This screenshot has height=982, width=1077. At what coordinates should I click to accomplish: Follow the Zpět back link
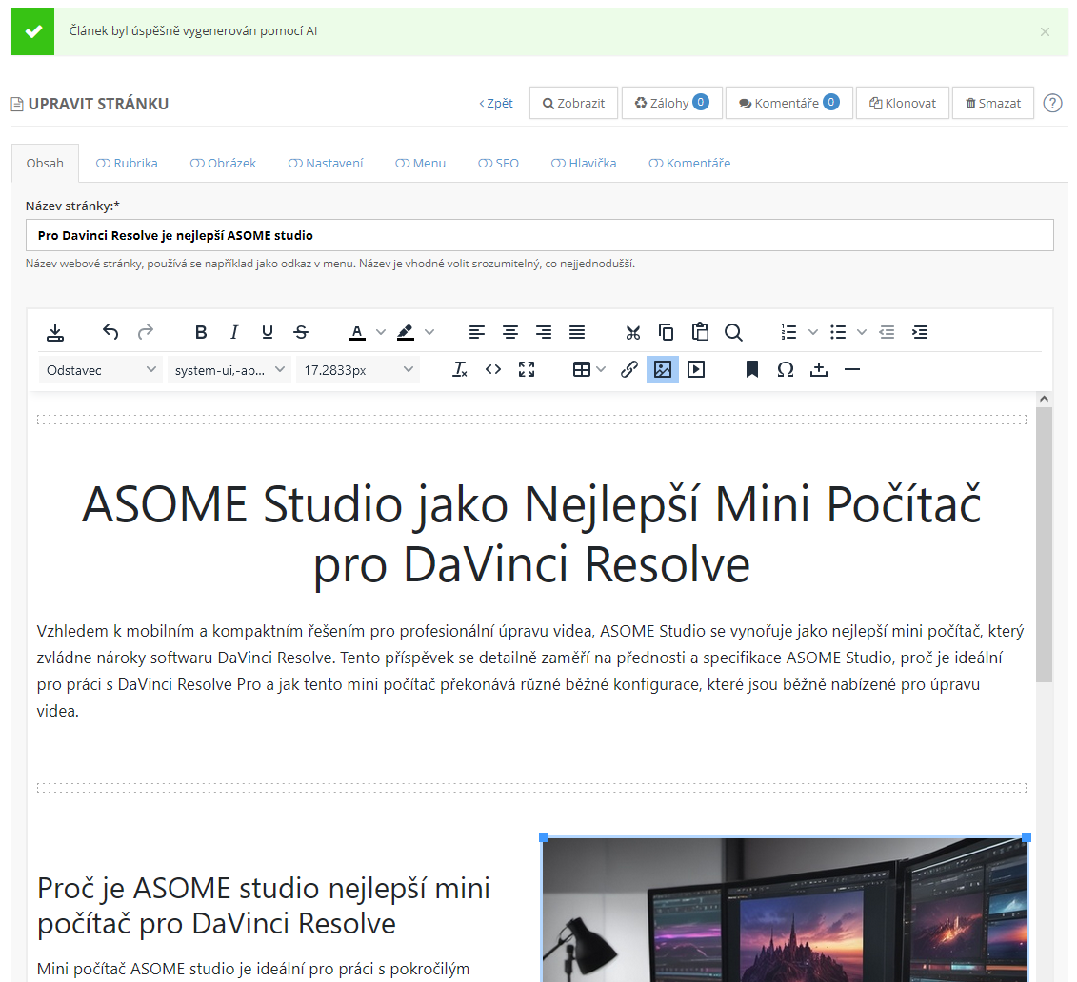click(x=496, y=103)
